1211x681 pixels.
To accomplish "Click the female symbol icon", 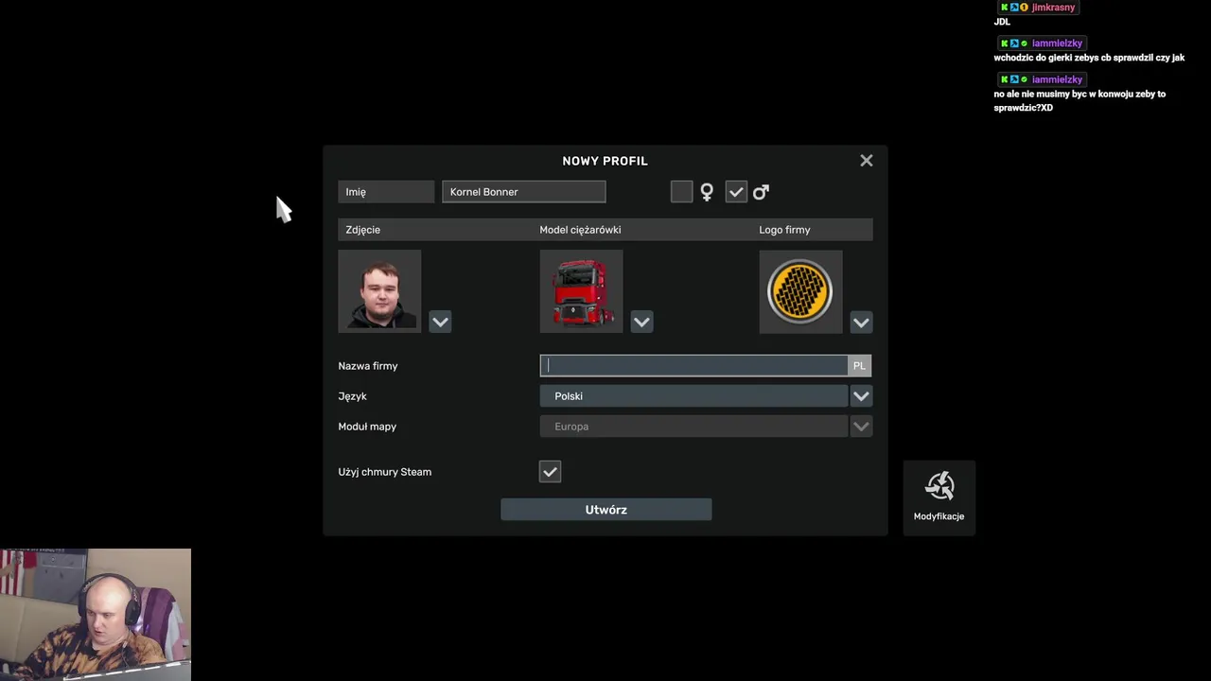I will pyautogui.click(x=707, y=192).
